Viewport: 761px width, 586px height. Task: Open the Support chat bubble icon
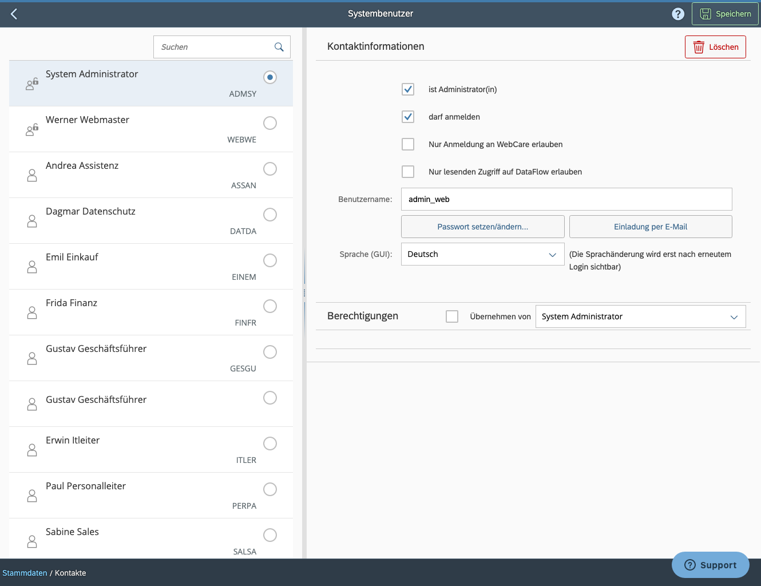tap(689, 565)
